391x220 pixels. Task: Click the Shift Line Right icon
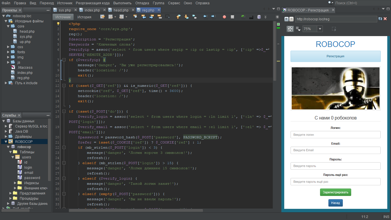213,17
